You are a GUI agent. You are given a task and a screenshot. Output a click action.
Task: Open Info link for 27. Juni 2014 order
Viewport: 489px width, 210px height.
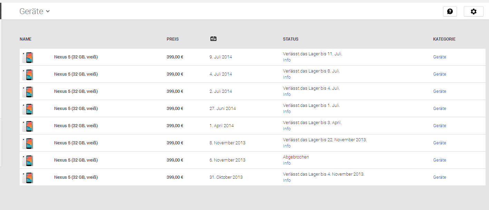[x=287, y=112]
